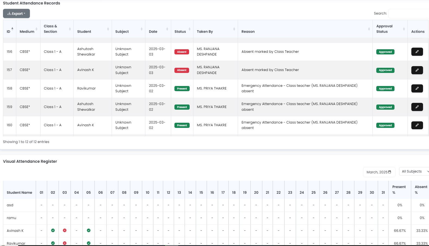The width and height of the screenshot is (429, 246).
Task: Open edit action for record 158
Action: (x=417, y=88)
